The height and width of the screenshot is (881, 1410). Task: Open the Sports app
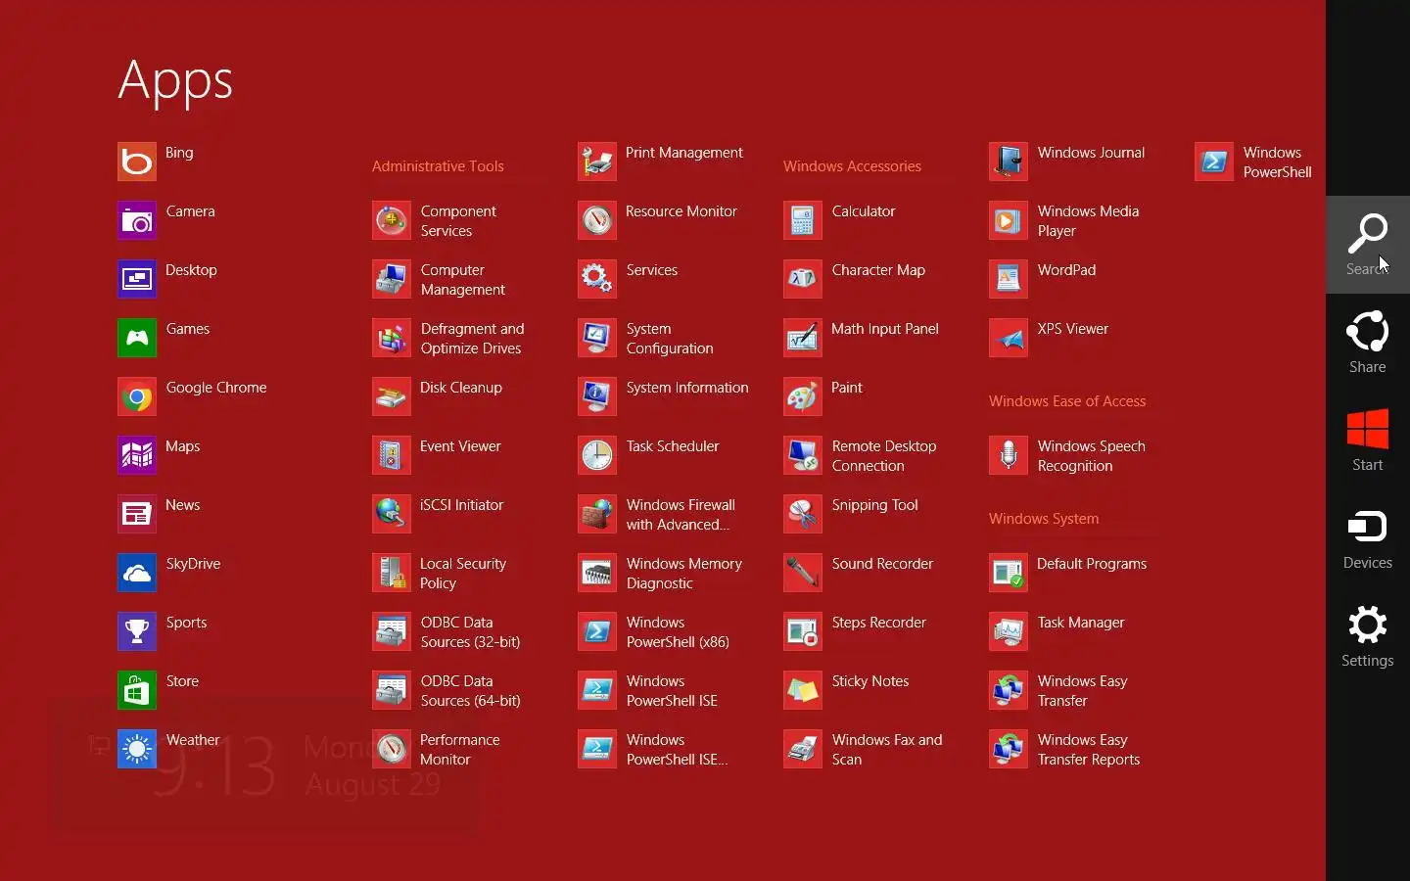(x=137, y=631)
